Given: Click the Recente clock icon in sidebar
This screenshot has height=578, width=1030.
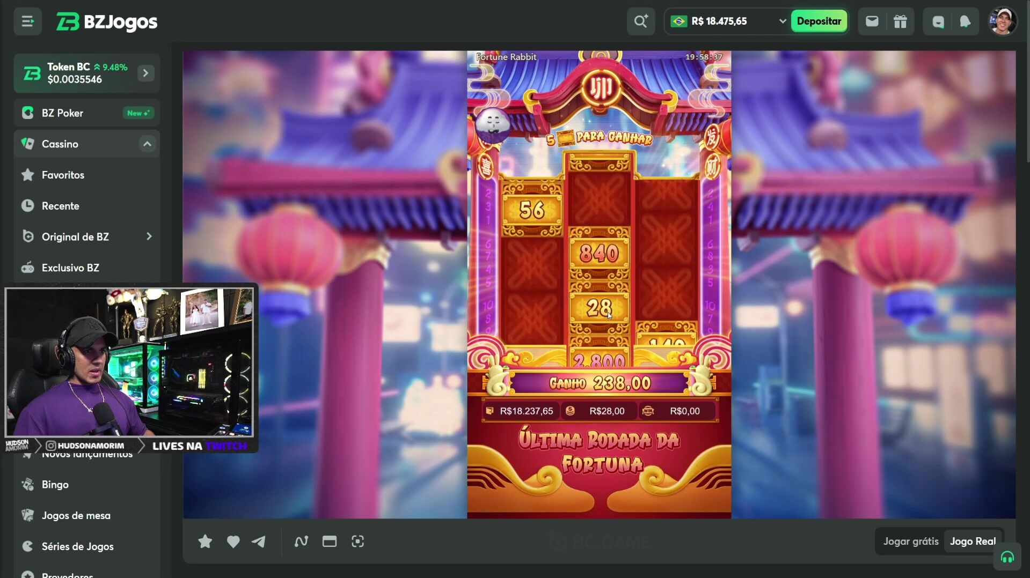Looking at the screenshot, I should click(x=27, y=205).
